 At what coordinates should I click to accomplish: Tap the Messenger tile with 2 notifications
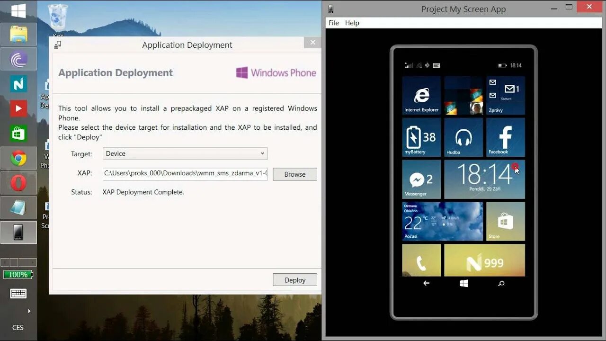tap(421, 179)
